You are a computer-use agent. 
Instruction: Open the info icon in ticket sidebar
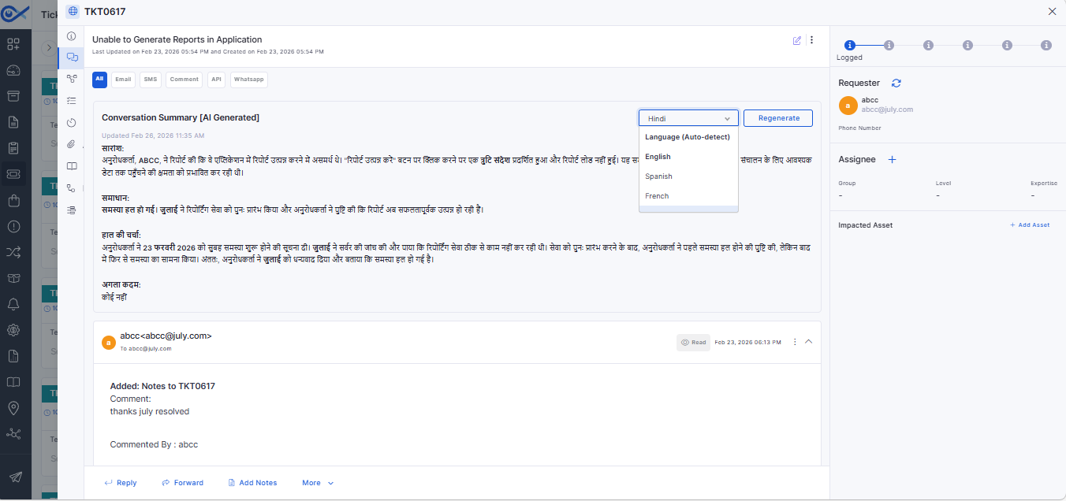tap(72, 36)
